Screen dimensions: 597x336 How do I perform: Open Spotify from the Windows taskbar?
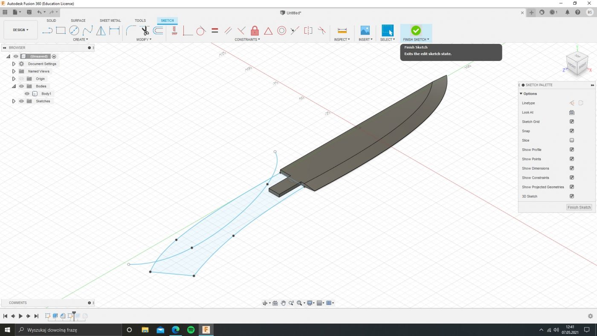(x=191, y=330)
